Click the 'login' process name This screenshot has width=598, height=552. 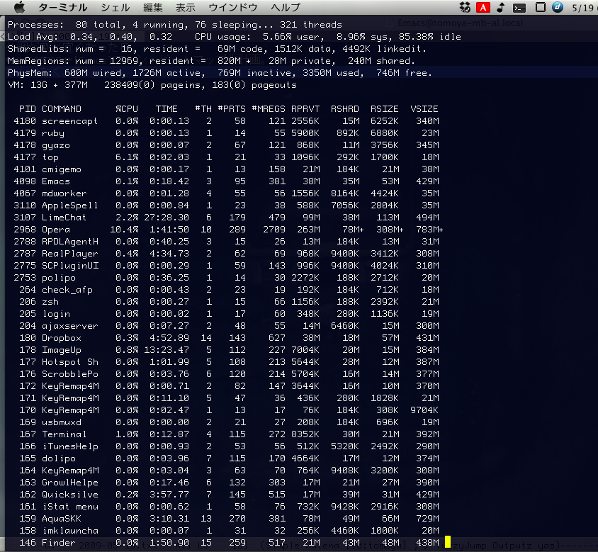[56, 314]
